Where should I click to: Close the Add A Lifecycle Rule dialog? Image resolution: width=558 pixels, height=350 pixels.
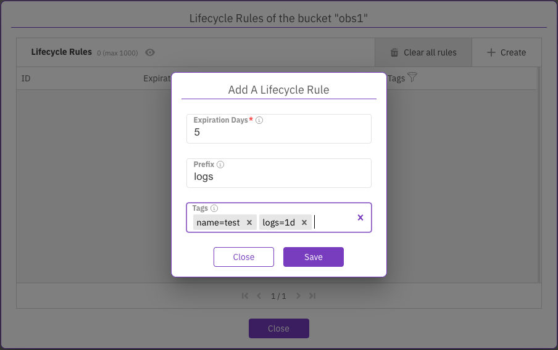coord(244,257)
